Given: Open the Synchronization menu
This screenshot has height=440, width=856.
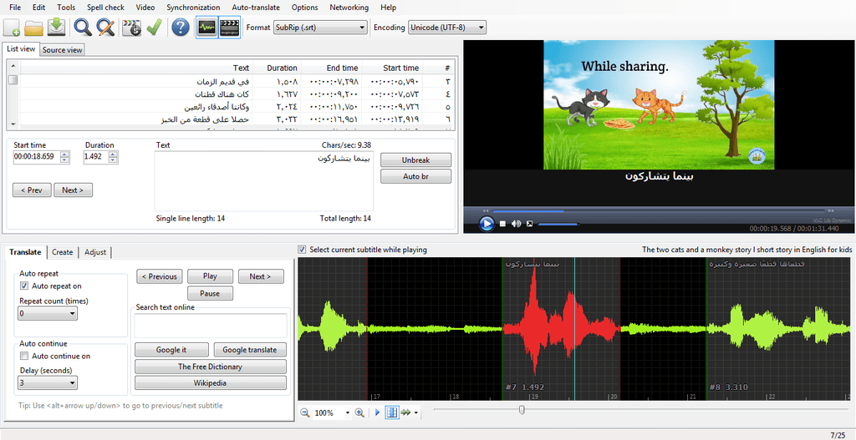Looking at the screenshot, I should 193,8.
